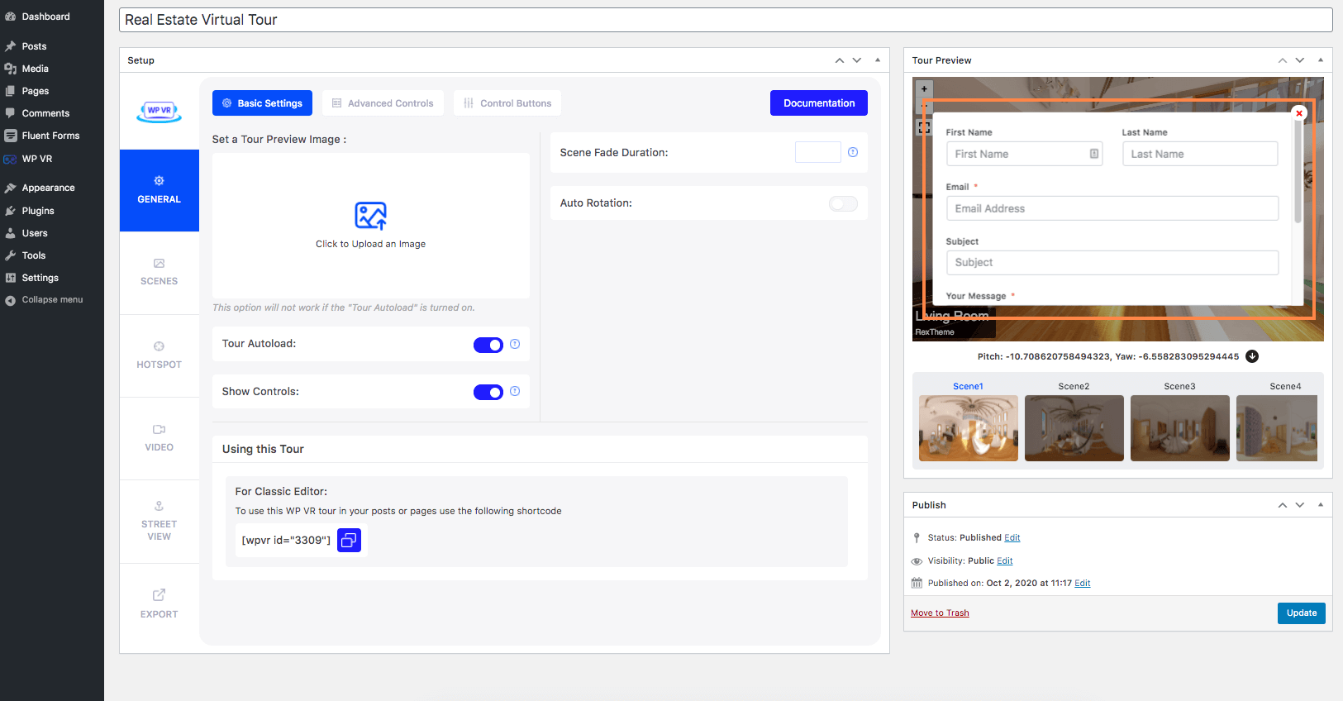1343x701 pixels.
Task: Copy the wpvr shortcode with copy icon
Action: [x=349, y=541]
